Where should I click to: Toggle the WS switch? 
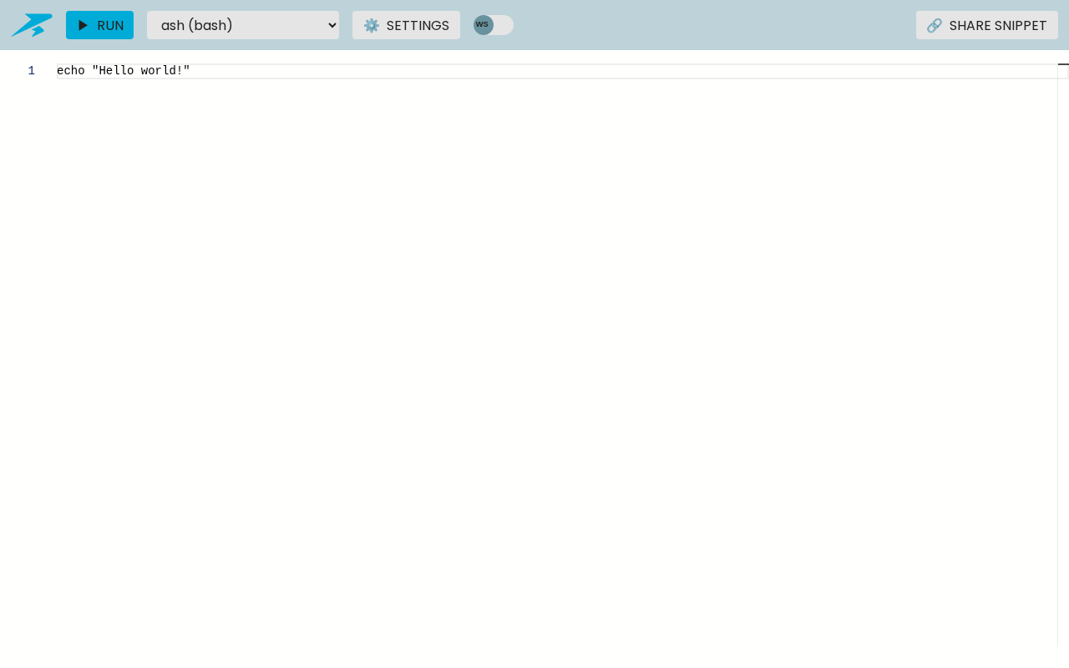click(494, 25)
